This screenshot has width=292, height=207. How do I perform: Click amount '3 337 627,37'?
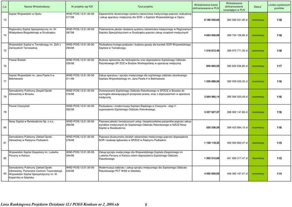point(212,112)
